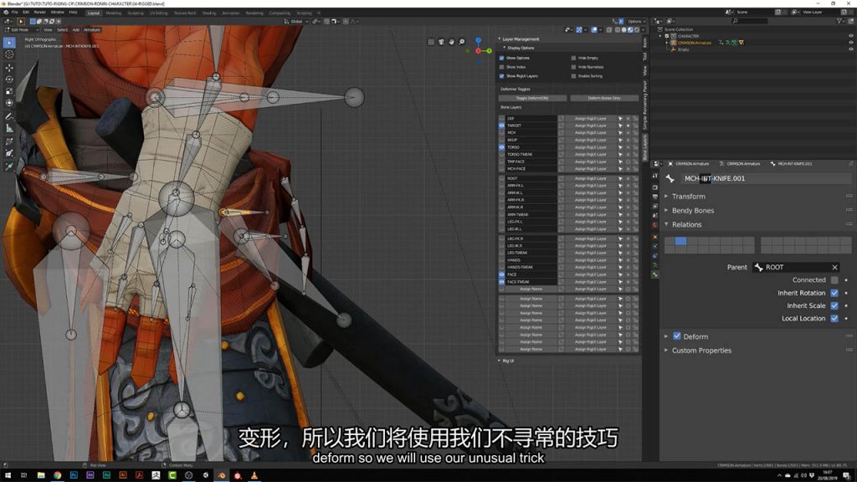Click the Toggle Deform button

pos(531,99)
